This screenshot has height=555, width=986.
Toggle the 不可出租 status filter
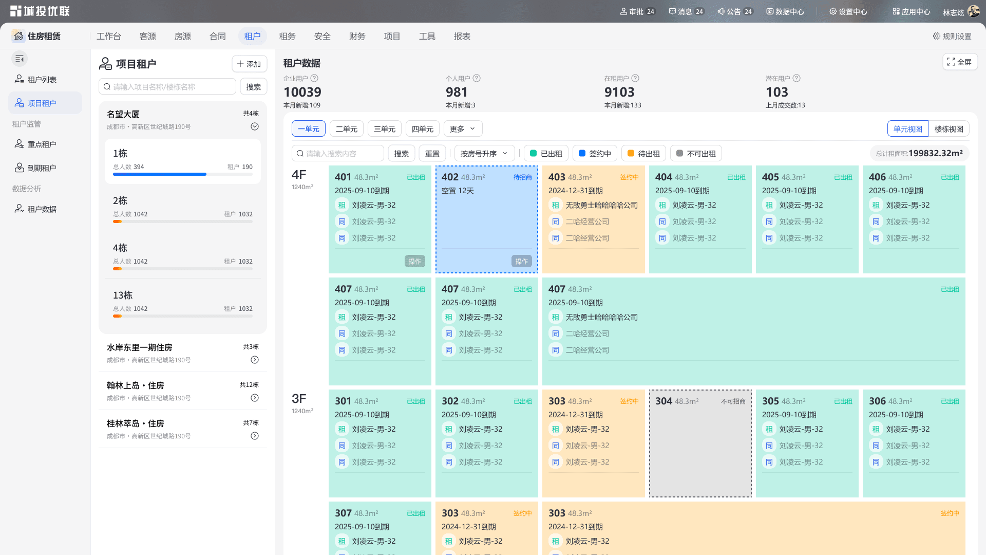point(696,153)
